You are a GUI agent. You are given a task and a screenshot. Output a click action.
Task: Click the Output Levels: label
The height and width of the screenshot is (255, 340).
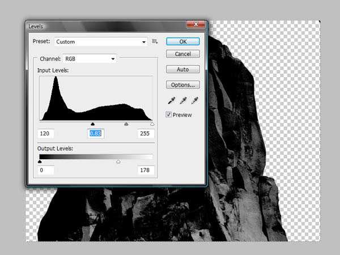pos(55,148)
